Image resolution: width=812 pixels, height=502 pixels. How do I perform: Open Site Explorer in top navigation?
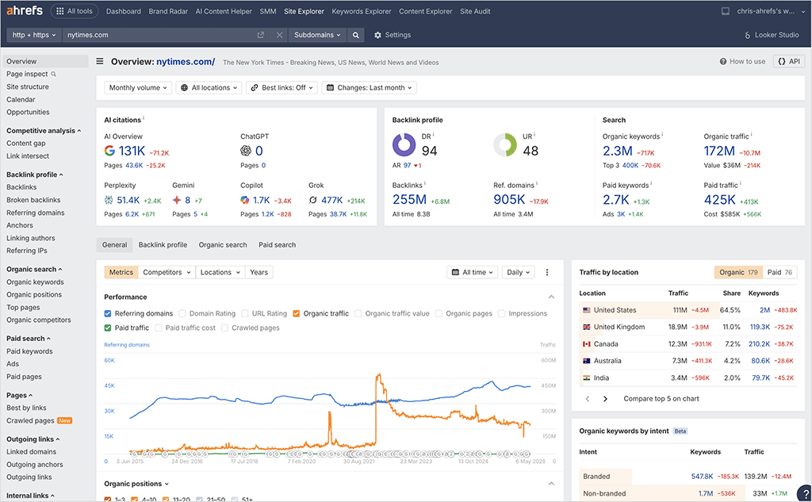304,11
